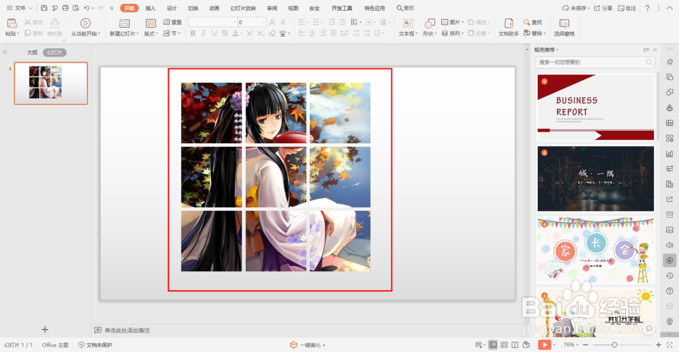Open the 未保存 cloud save status dropdown
679x352 pixels.
(576, 7)
